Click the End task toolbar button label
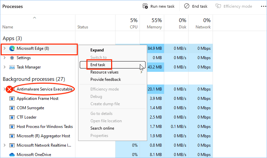This screenshot has width=267, height=158. tap(200, 6)
